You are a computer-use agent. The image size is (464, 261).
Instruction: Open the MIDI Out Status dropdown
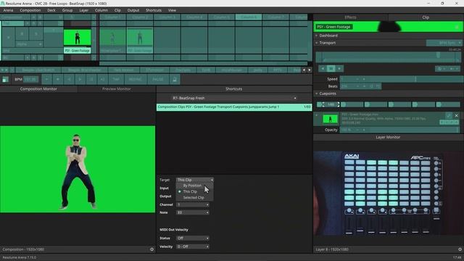pos(193,239)
